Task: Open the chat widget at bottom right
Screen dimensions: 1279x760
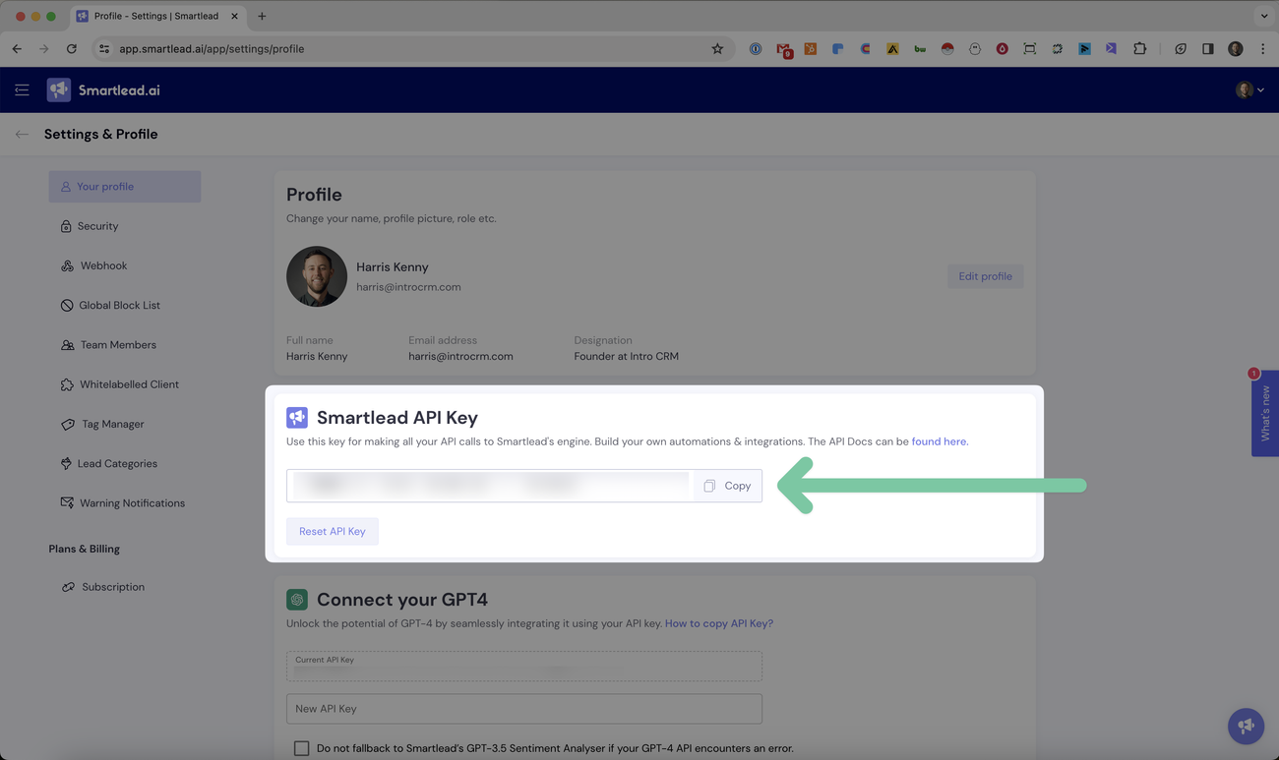Action: tap(1246, 726)
